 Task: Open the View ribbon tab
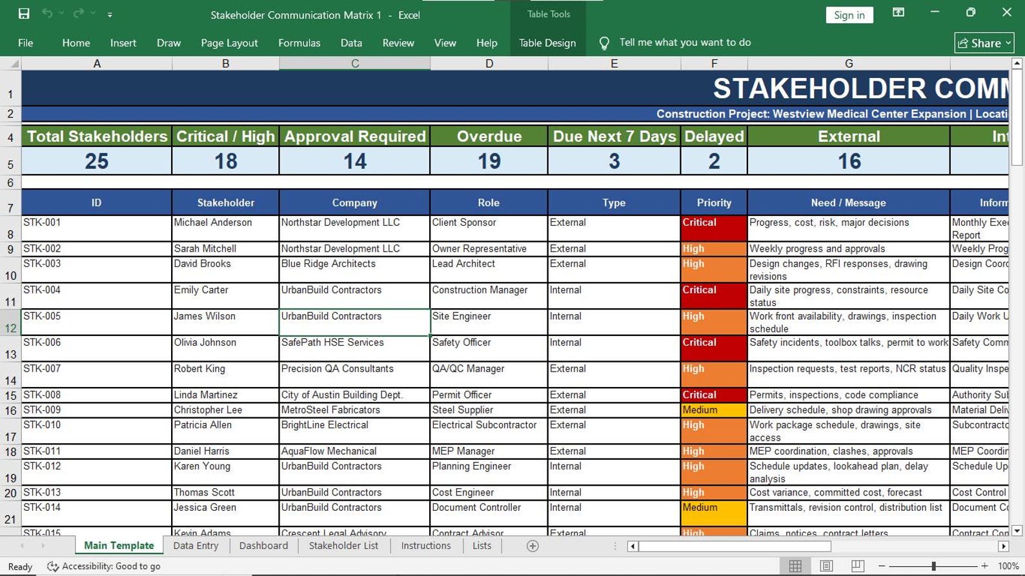[x=445, y=43]
